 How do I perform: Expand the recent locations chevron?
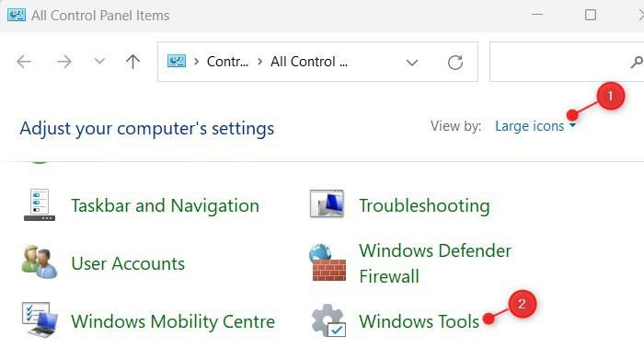point(99,62)
